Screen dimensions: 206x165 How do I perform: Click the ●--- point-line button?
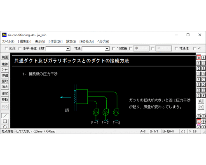(141, 48)
